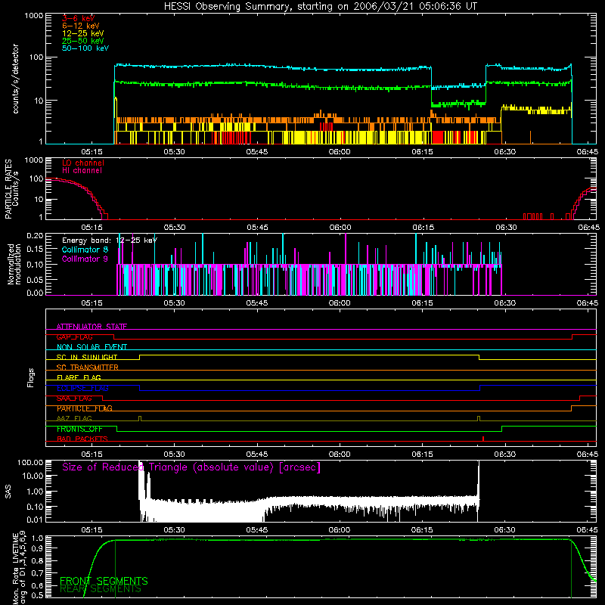Click the green 25-50 keV legend entry

[x=83, y=41]
